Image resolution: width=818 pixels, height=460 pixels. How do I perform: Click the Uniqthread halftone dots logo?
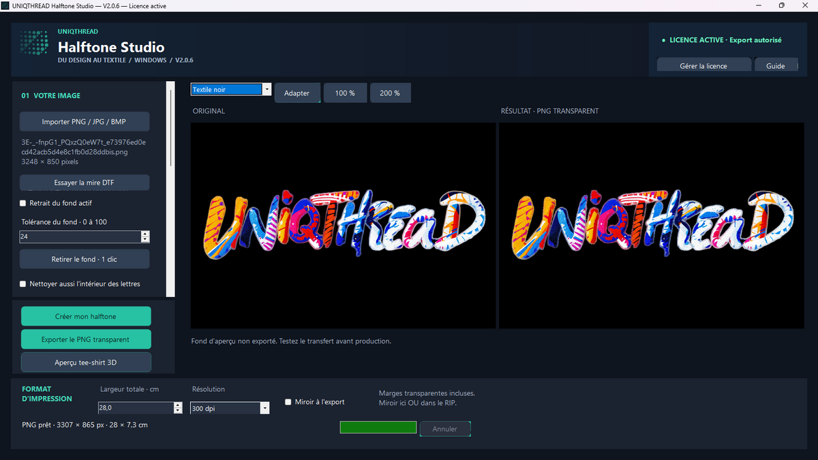tap(33, 43)
